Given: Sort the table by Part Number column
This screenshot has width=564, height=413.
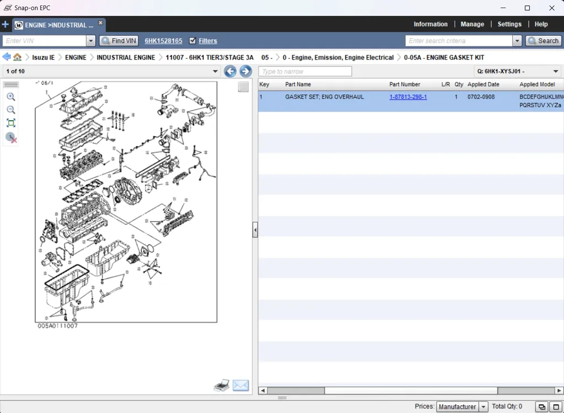Looking at the screenshot, I should click(405, 84).
